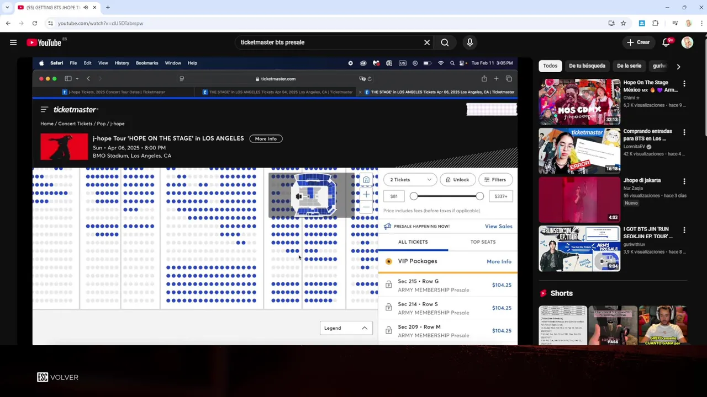Select Sec 215 Row G ticket listing
The height and width of the screenshot is (397, 707).
tap(448, 285)
